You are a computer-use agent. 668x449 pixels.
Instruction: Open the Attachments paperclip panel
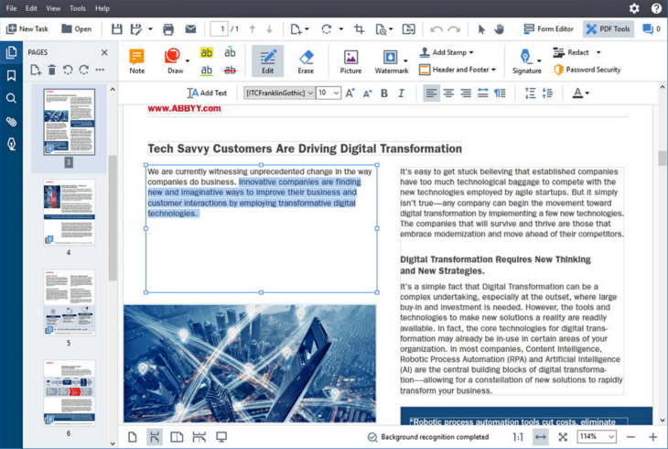pyautogui.click(x=12, y=122)
